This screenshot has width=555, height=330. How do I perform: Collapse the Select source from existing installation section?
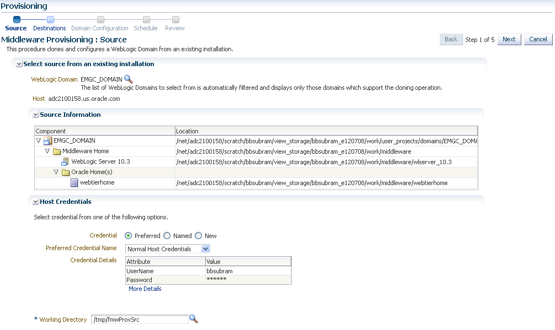pyautogui.click(x=19, y=64)
